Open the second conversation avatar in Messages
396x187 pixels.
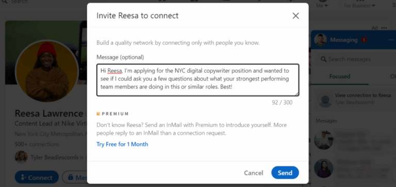323,168
